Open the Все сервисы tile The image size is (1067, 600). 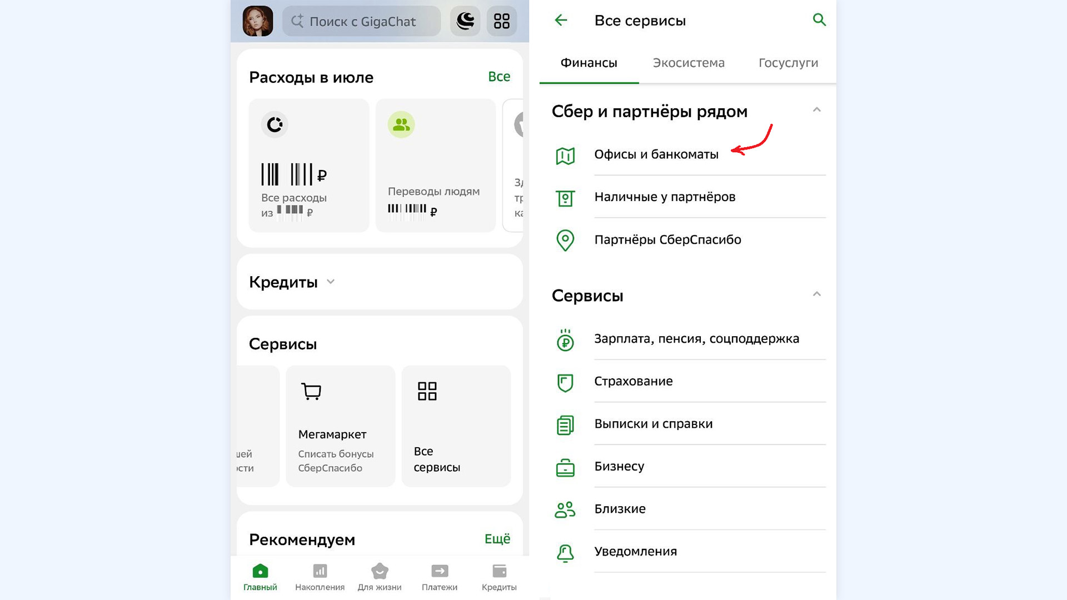click(456, 426)
